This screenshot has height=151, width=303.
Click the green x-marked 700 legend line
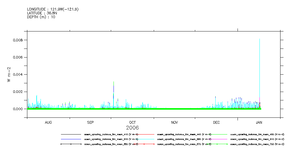click(217, 144)
